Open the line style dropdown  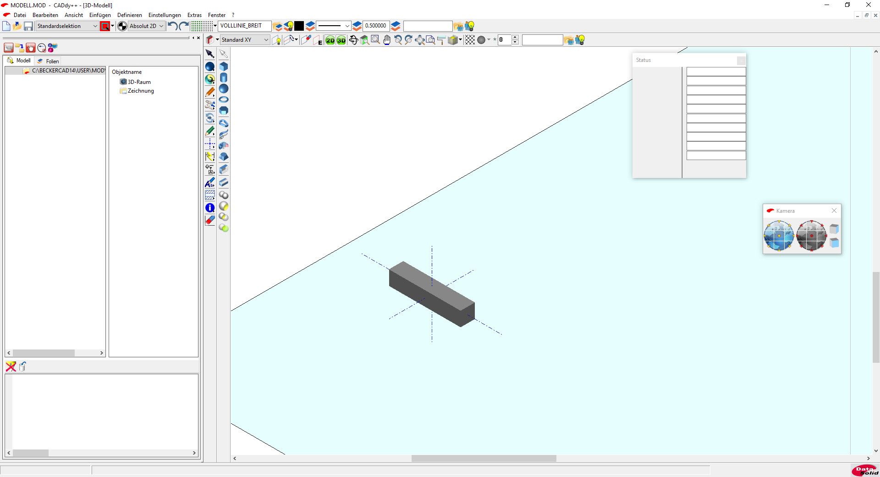click(334, 26)
